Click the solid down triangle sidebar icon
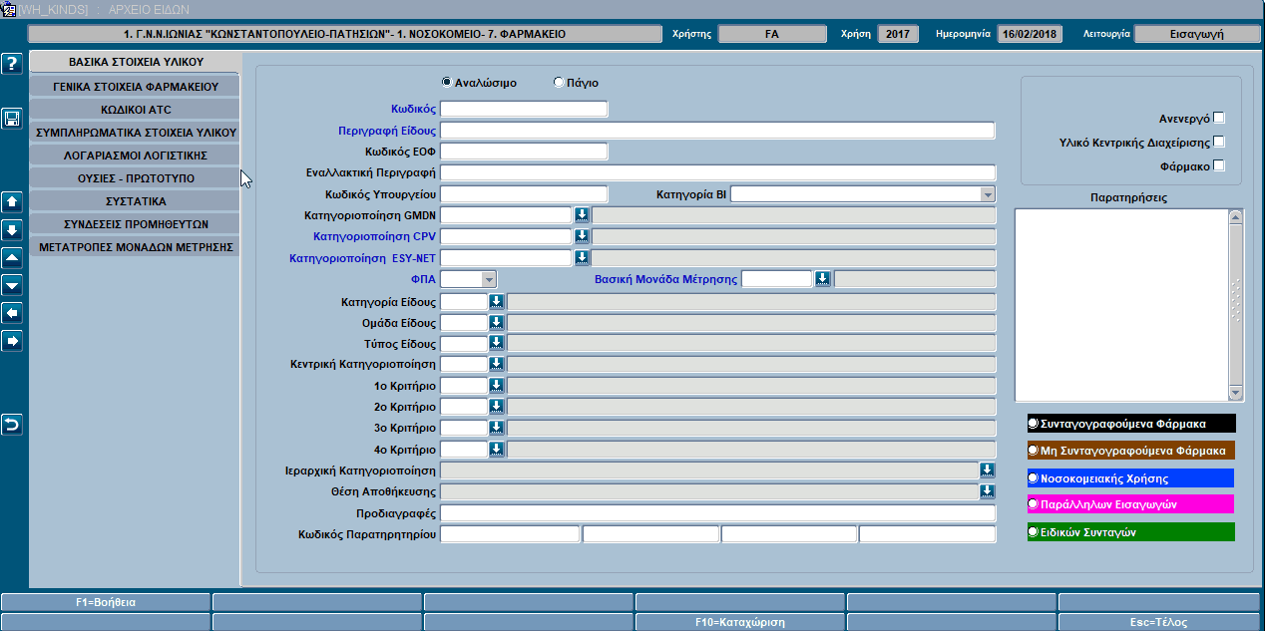Image resolution: width=1269 pixels, height=631 pixels. coord(12,285)
